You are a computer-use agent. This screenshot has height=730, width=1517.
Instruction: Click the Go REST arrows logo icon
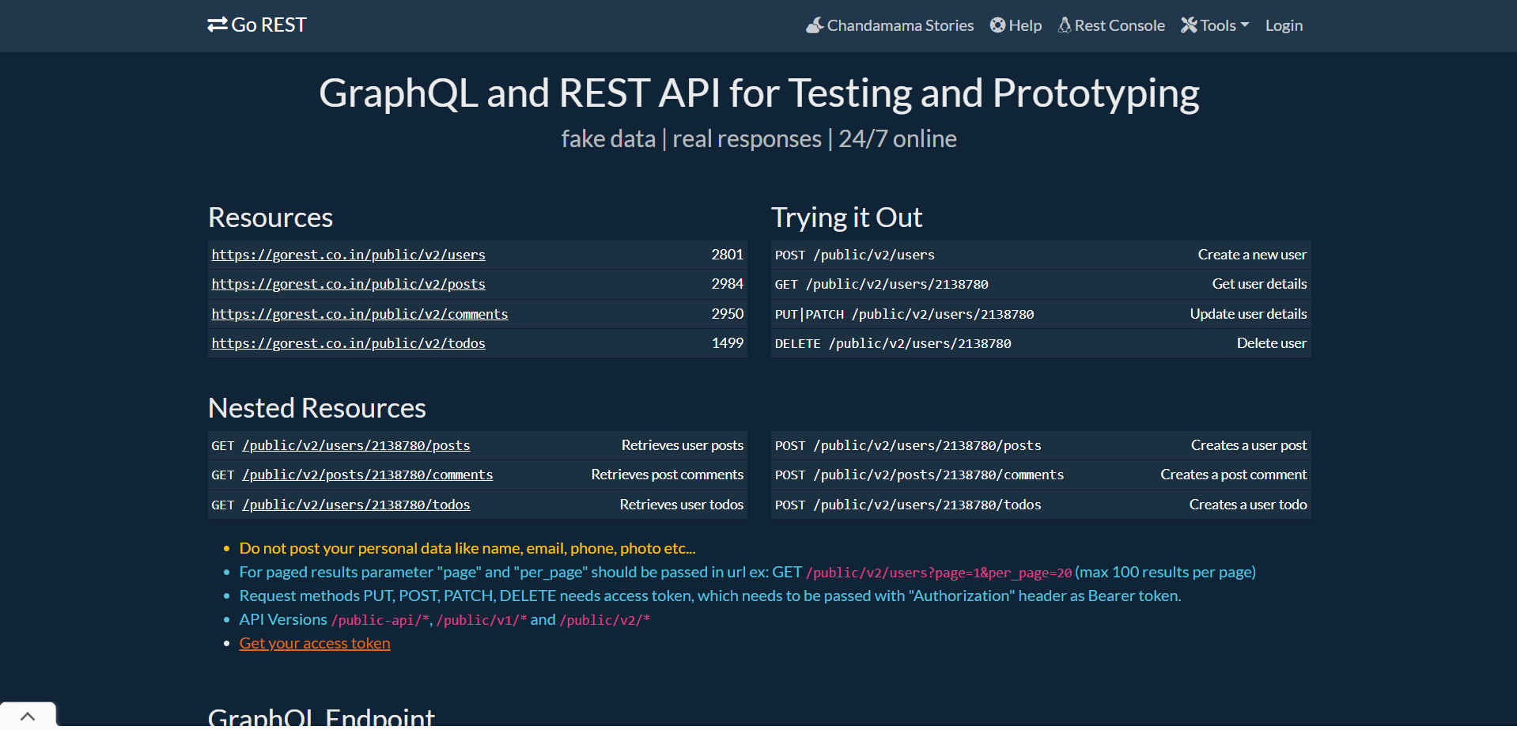pos(218,25)
